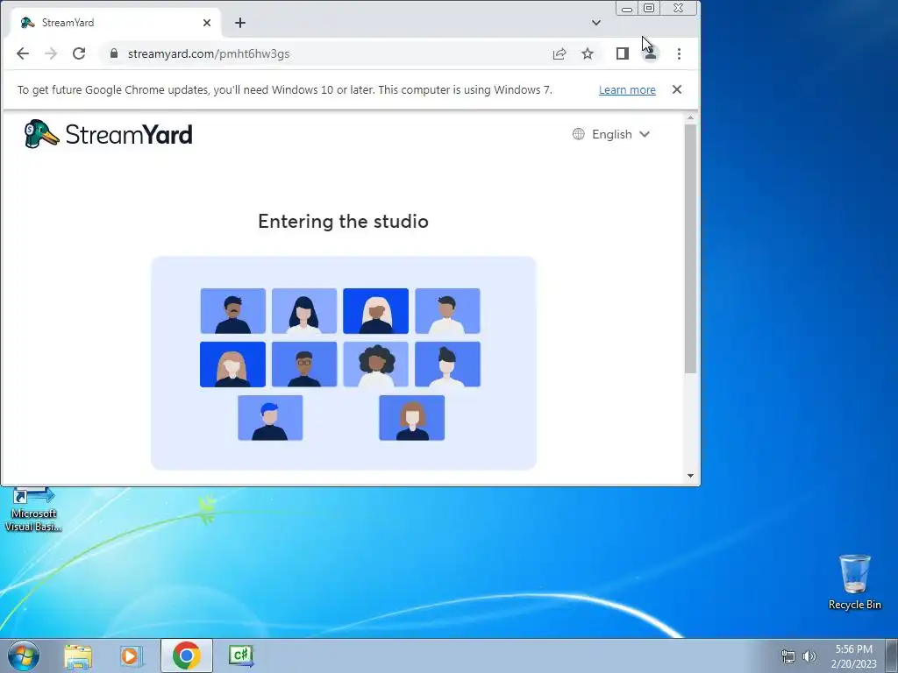Open the Chrome three-dot menu
The height and width of the screenshot is (673, 898).
(x=680, y=53)
